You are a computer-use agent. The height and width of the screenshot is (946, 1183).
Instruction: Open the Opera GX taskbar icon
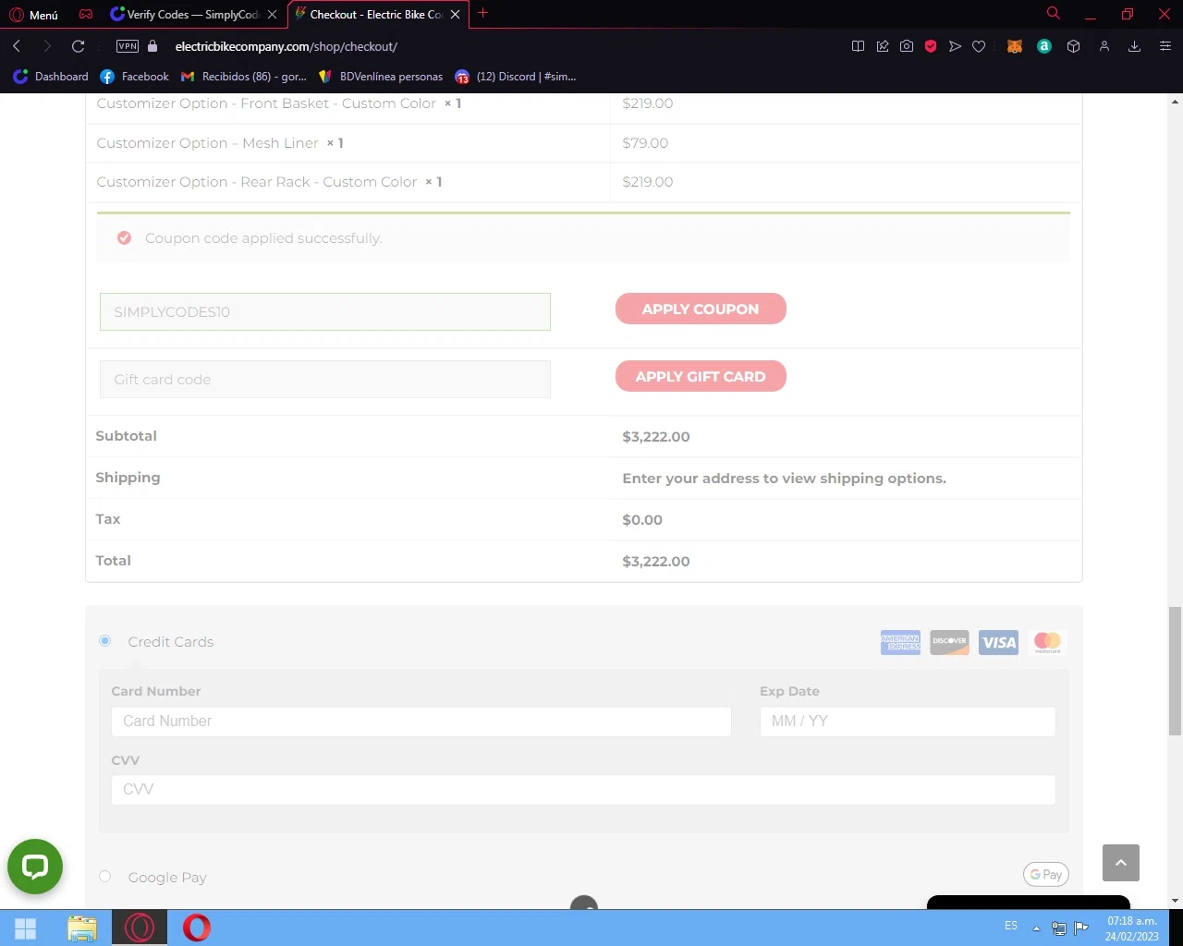tap(140, 928)
